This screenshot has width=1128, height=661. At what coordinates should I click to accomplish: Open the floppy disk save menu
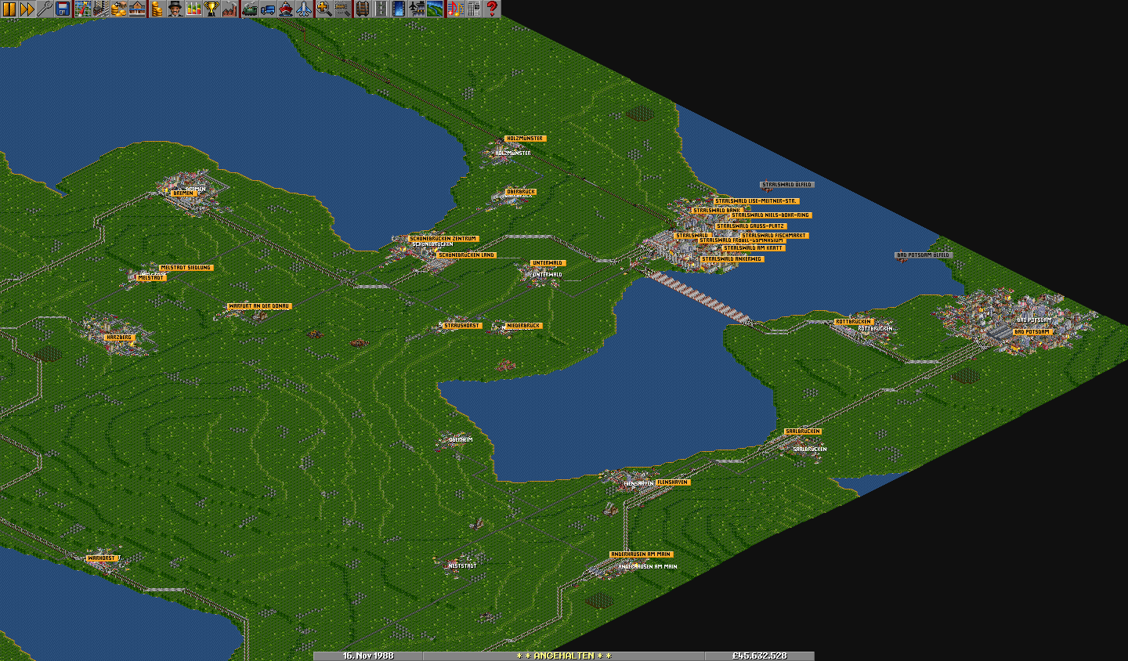[x=63, y=9]
